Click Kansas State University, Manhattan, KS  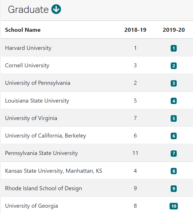tap(53, 171)
